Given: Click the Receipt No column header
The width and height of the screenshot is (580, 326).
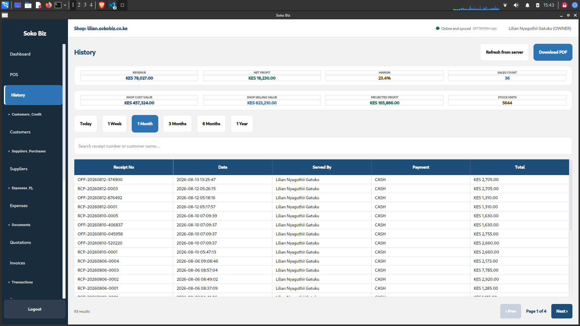Looking at the screenshot, I should 124,167.
